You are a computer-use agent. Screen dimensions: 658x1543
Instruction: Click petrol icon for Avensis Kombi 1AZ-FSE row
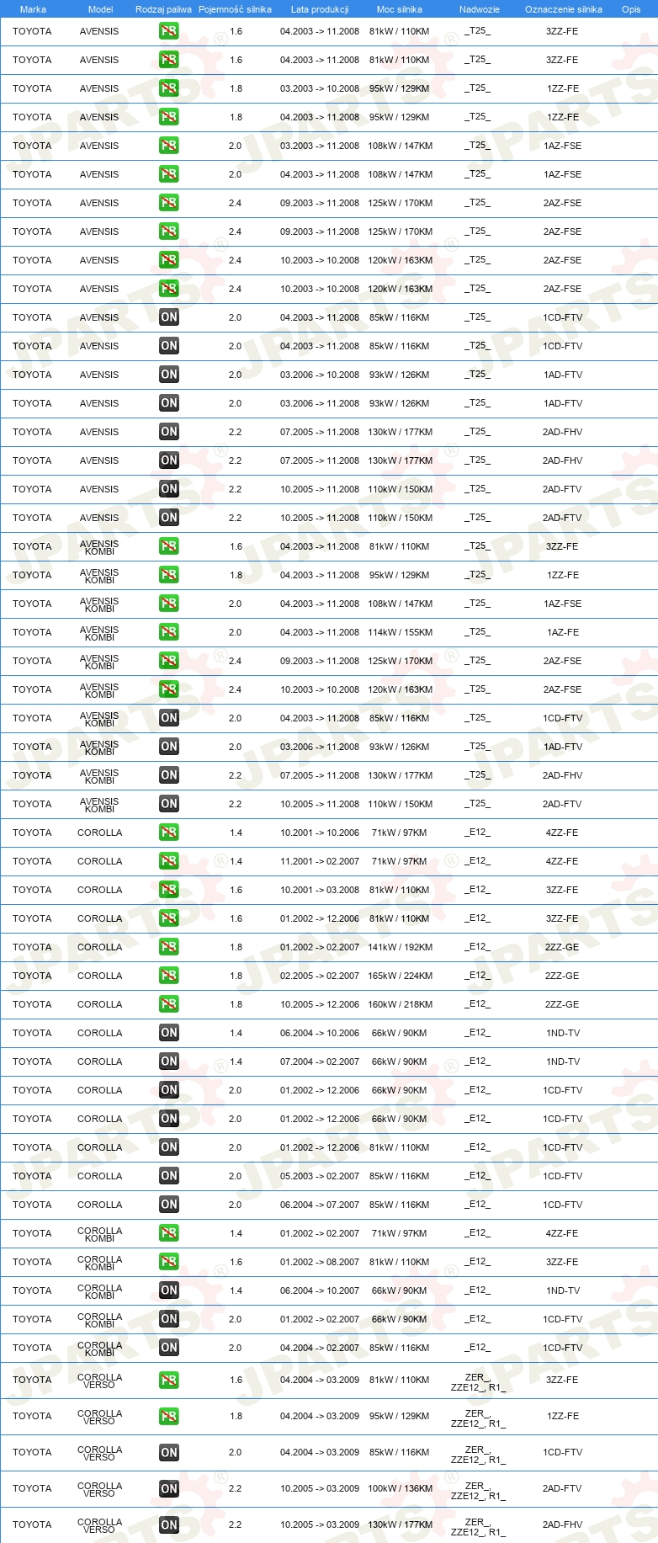[x=169, y=604]
